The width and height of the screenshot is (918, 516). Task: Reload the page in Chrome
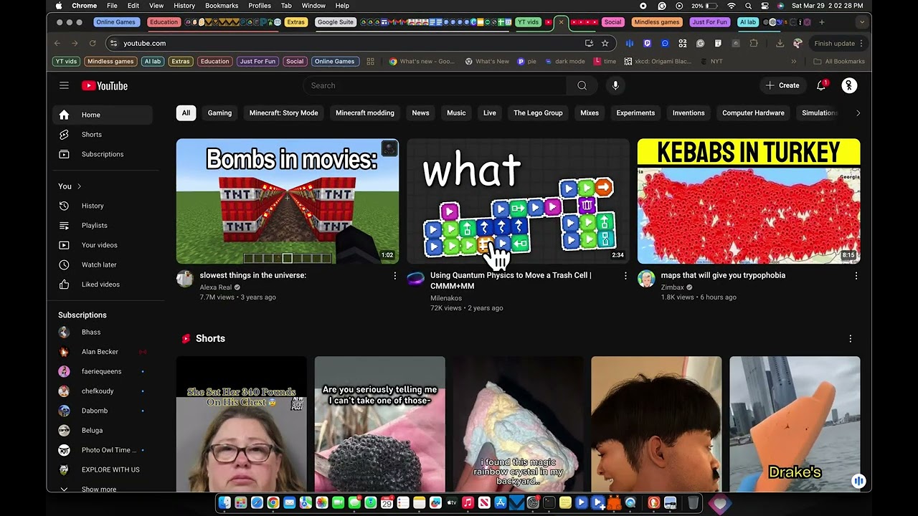click(x=93, y=43)
